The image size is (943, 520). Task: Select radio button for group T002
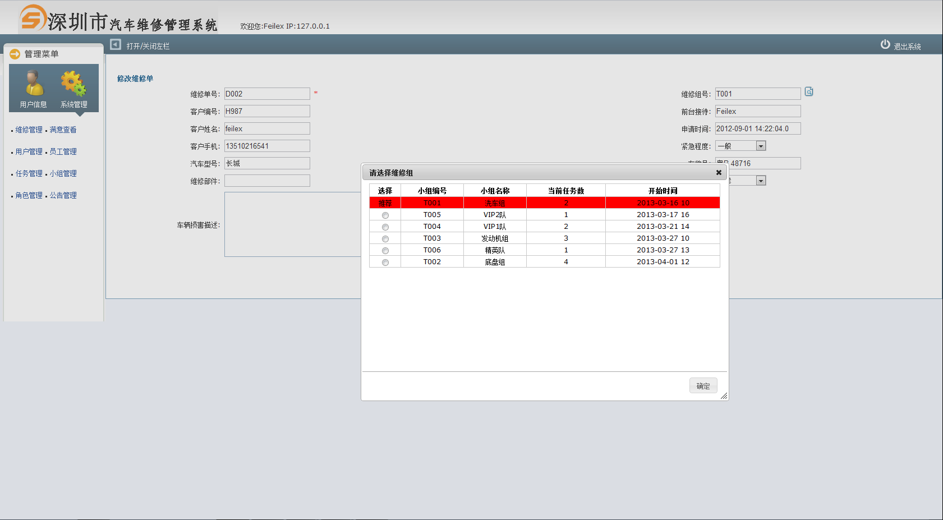point(385,263)
